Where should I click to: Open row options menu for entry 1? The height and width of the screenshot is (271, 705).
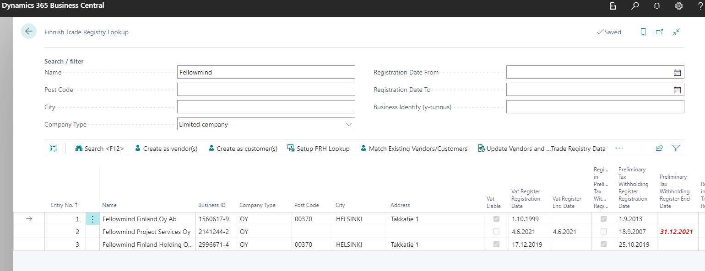pos(92,219)
